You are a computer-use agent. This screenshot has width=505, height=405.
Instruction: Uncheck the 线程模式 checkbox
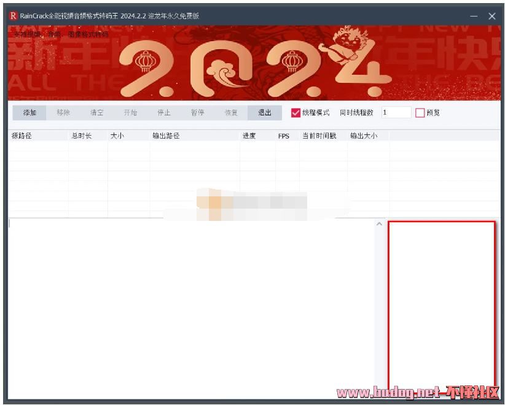(x=296, y=113)
